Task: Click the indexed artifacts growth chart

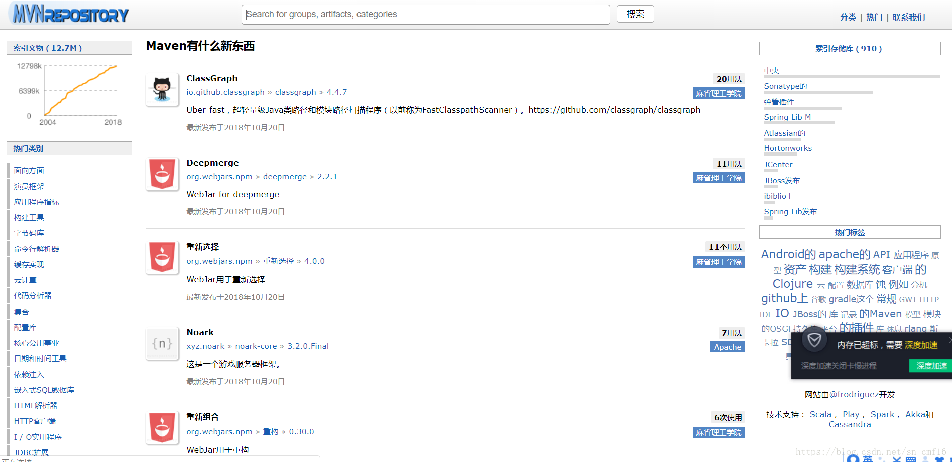Action: point(69,94)
